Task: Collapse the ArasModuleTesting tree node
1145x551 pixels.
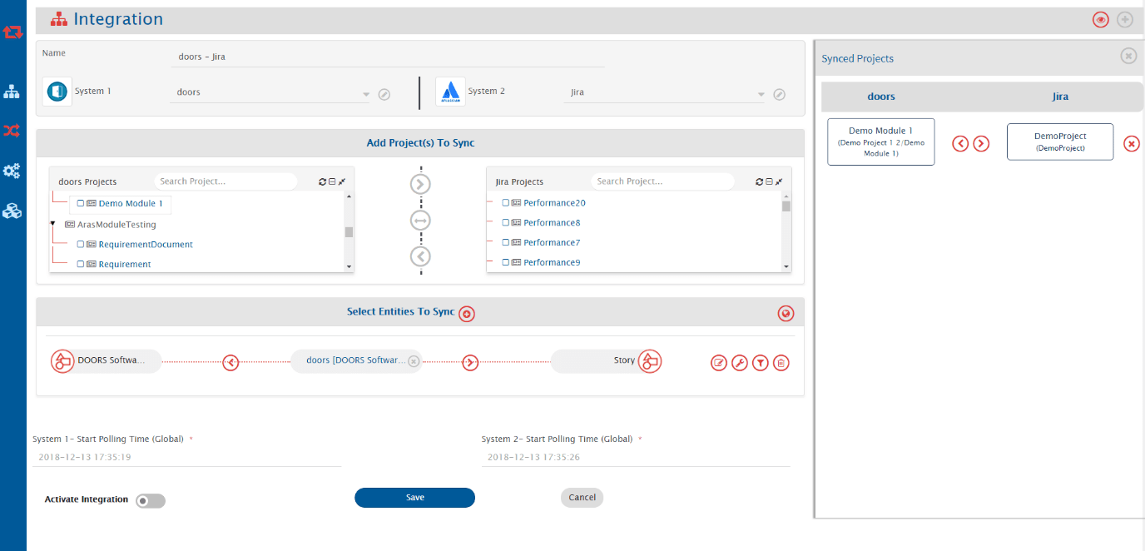Action: pos(53,224)
